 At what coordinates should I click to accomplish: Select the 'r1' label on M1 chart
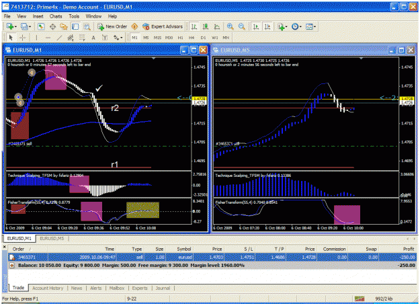pyautogui.click(x=115, y=164)
